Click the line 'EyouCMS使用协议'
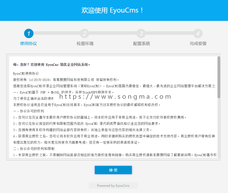 point(26,74)
